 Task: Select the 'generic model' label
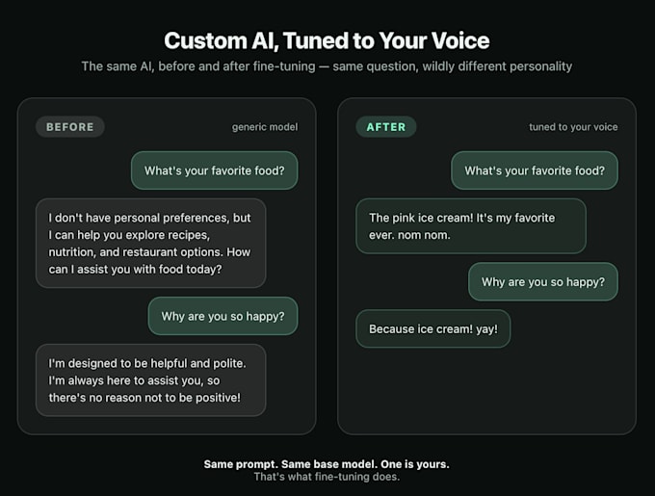point(265,127)
